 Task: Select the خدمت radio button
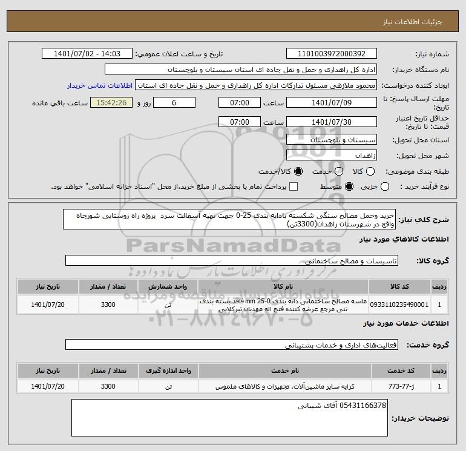pos(339,171)
